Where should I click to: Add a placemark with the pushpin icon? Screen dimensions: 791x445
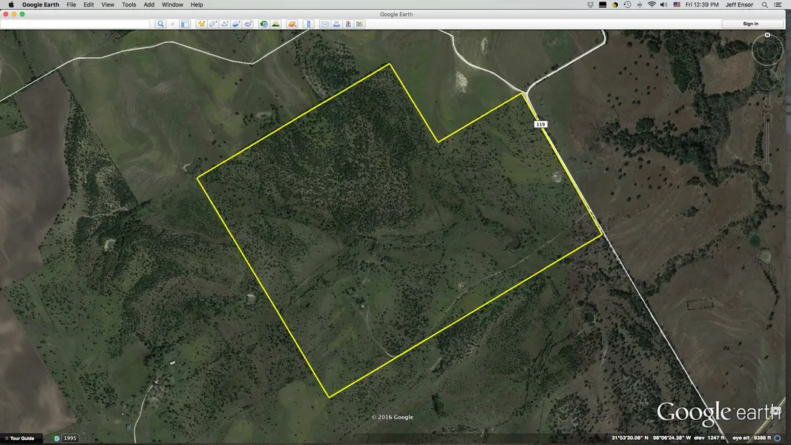coord(200,24)
